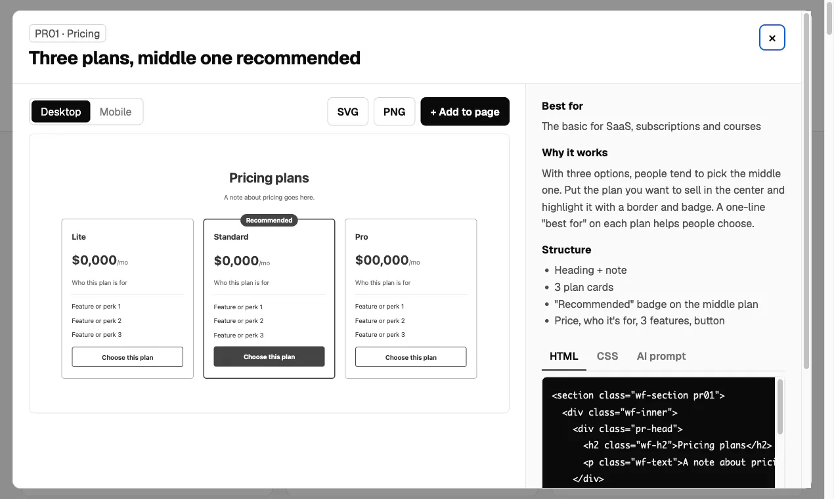
Task: Click the Pricing plans heading in preview
Action: (x=269, y=178)
